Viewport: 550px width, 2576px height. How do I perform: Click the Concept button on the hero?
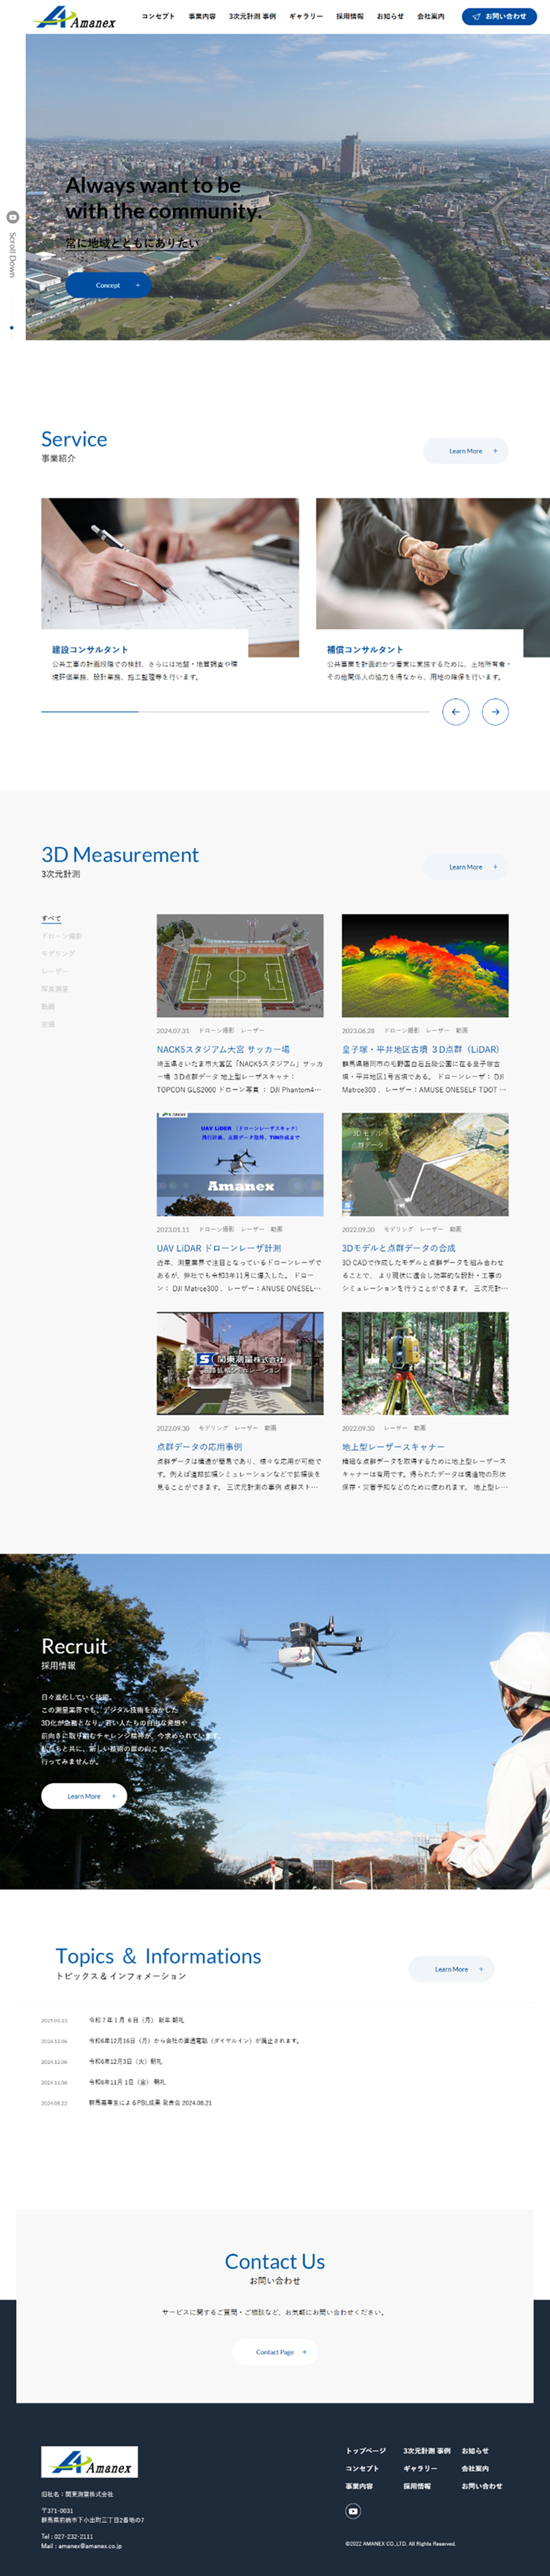(x=109, y=285)
